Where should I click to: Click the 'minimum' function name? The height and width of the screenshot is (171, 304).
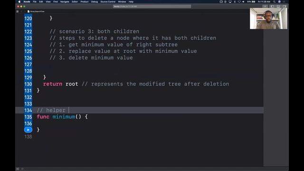coord(64,117)
